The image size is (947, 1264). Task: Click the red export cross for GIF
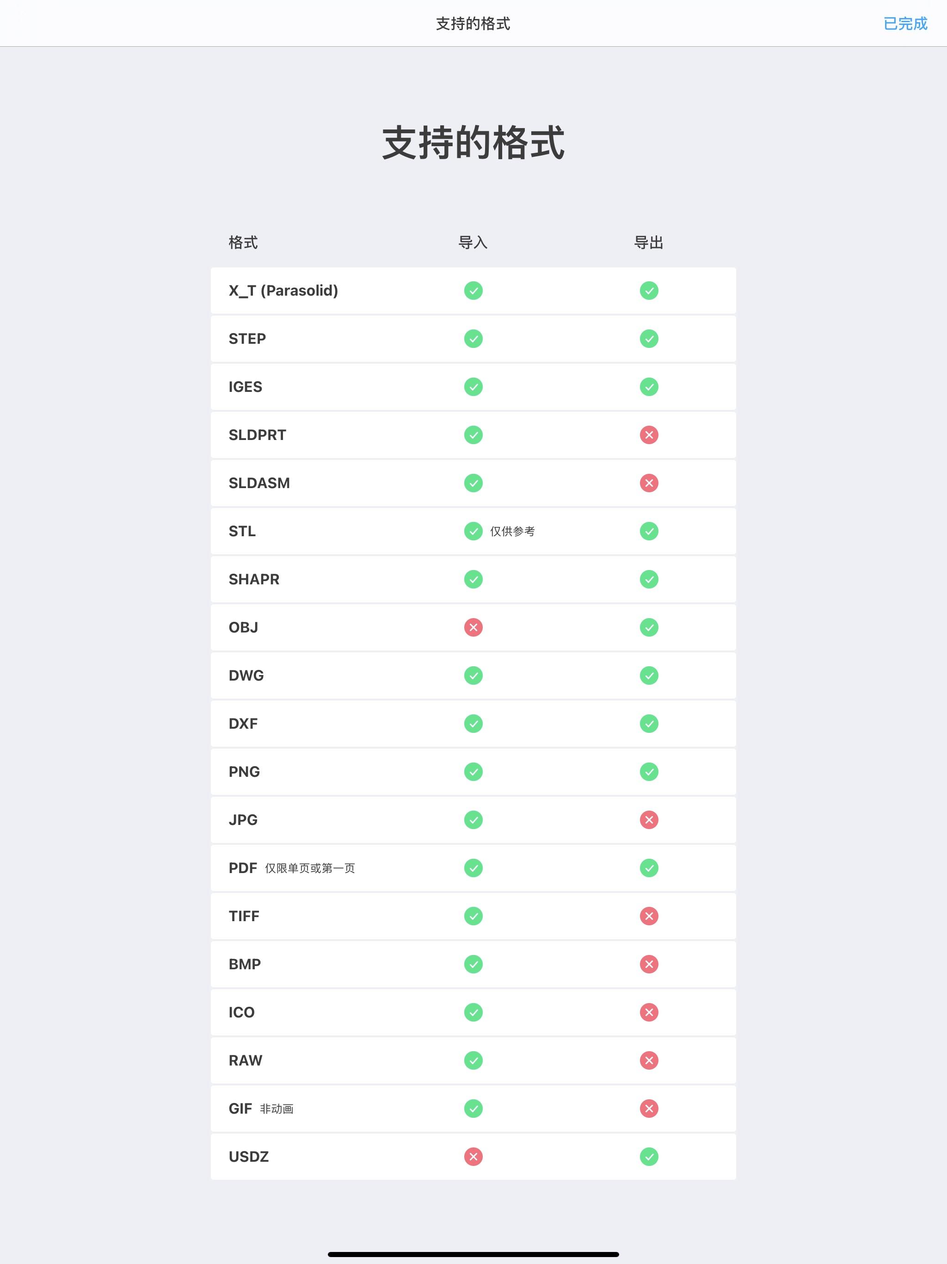(649, 1109)
